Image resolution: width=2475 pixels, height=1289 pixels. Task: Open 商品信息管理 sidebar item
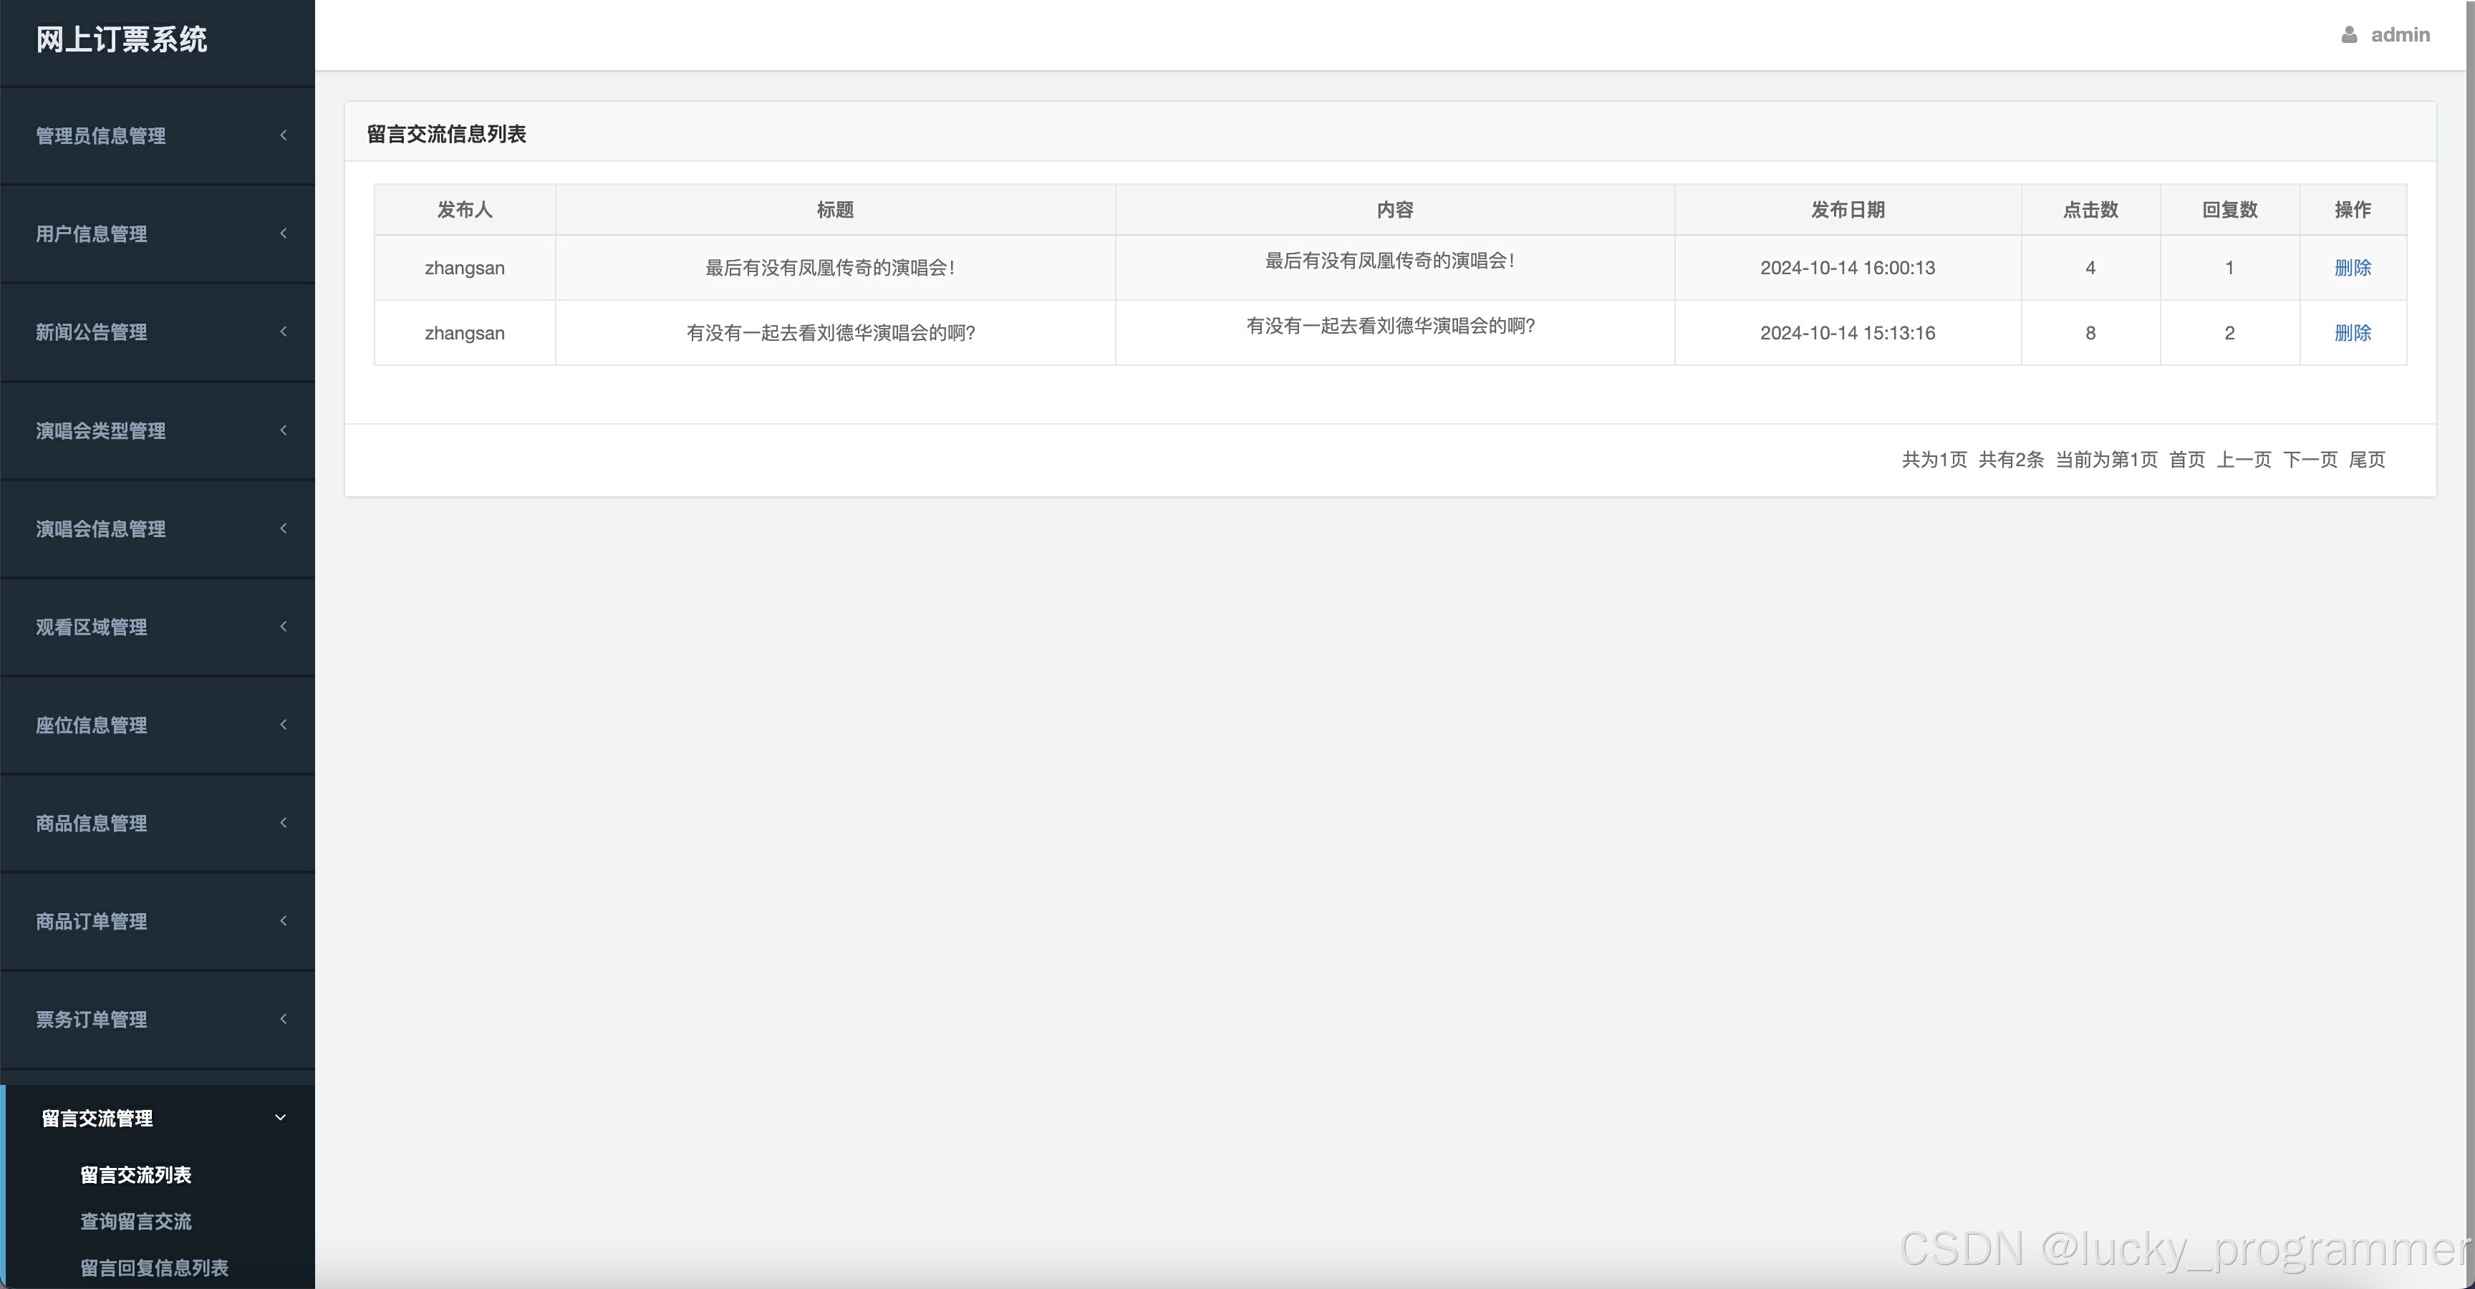(x=91, y=823)
